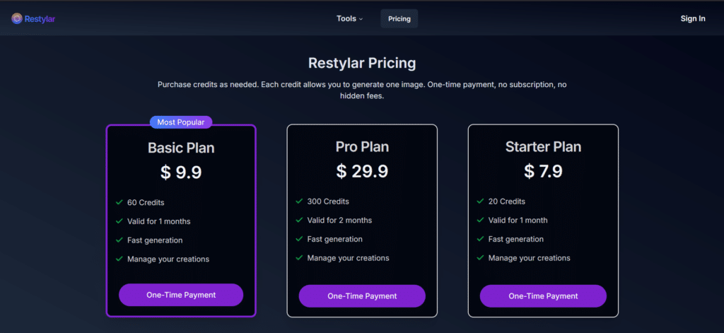
Task: Click the Pro Plan Manage your creations checkmark
Action: (299, 258)
